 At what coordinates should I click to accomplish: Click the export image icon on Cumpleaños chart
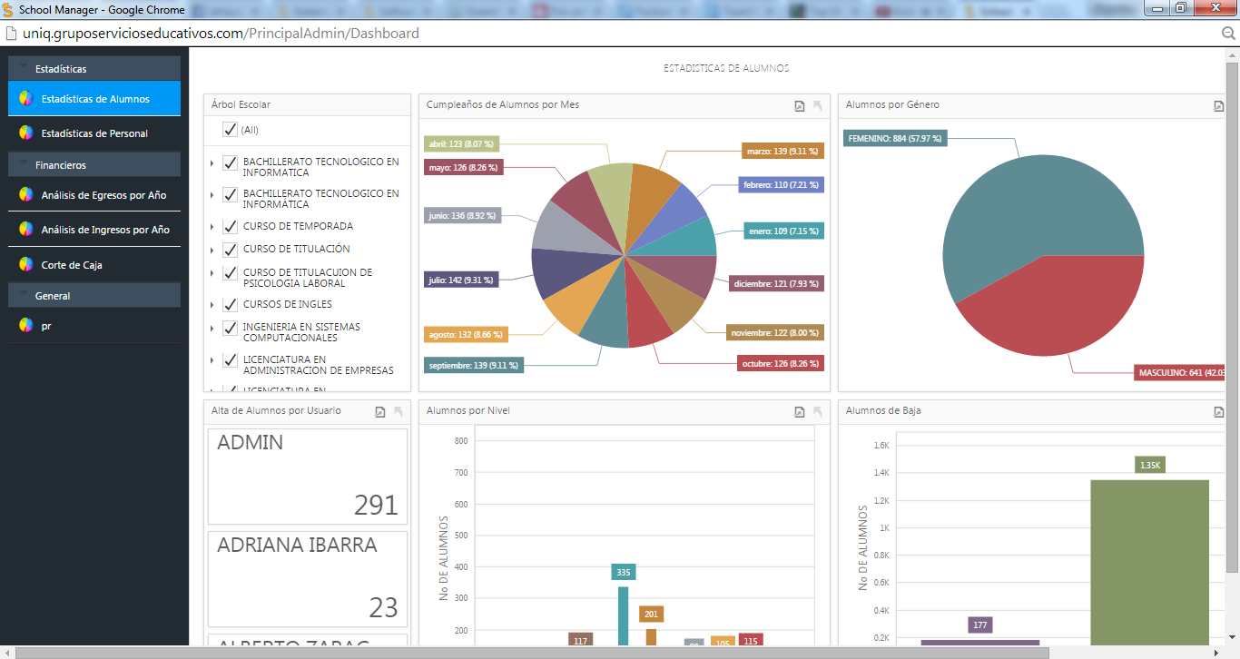click(799, 105)
